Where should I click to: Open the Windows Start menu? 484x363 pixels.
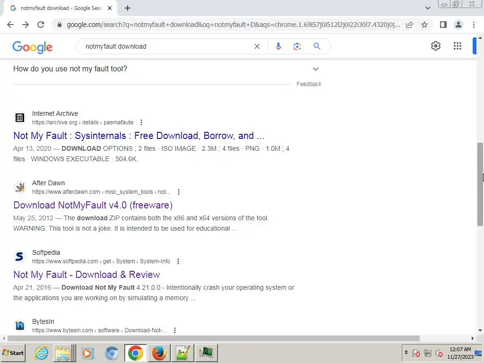click(x=13, y=353)
